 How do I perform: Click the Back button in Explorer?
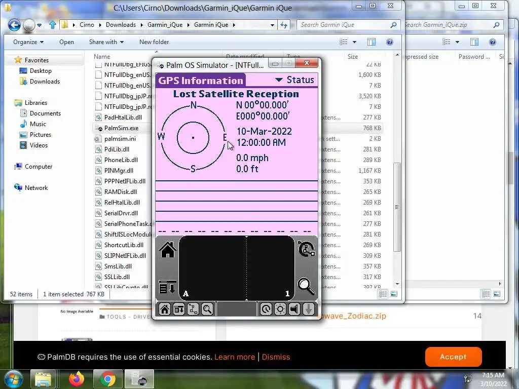pos(14,25)
